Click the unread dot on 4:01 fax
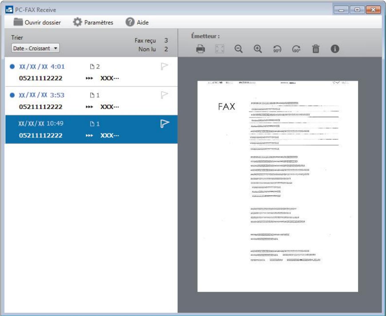The height and width of the screenshot is (316, 386). 12,66
